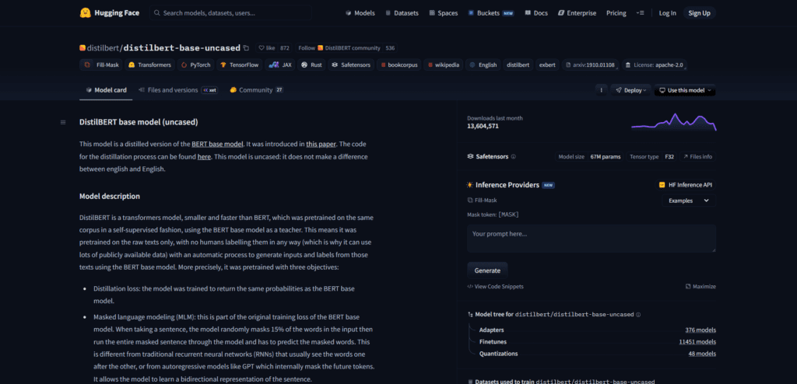Viewport: 797px width, 384px height.
Task: Open Enterprise in the top navigation
Action: tap(577, 13)
